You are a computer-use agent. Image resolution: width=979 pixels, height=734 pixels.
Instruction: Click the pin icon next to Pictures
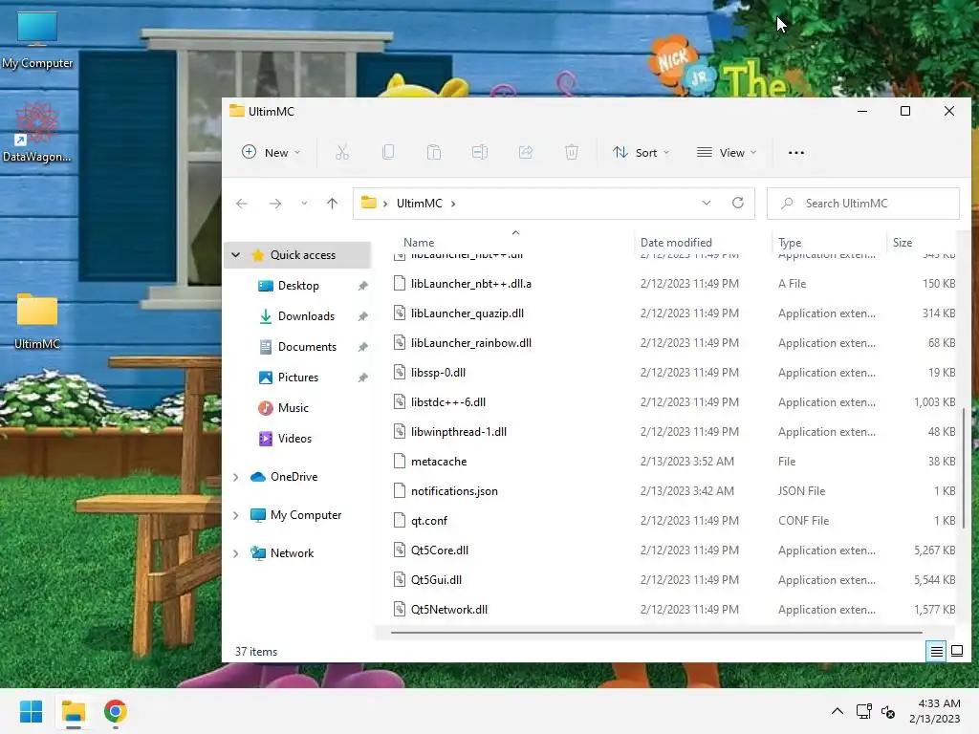[362, 378]
